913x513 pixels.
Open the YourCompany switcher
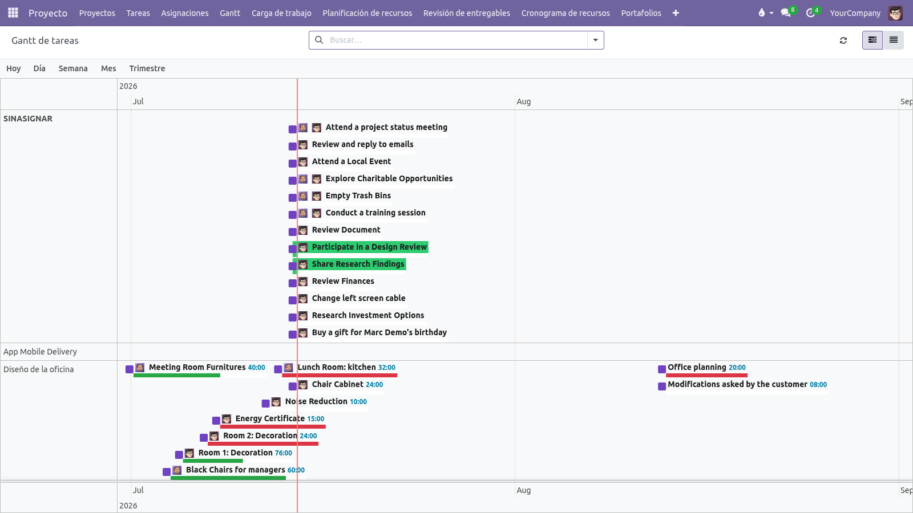(x=855, y=13)
